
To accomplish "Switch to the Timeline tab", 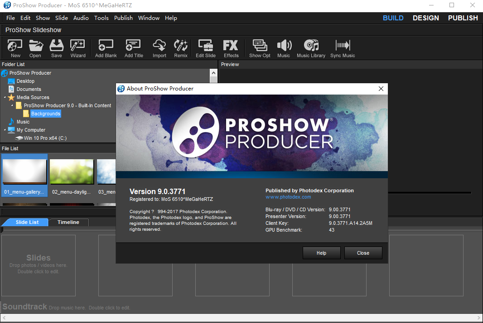I will [x=68, y=222].
